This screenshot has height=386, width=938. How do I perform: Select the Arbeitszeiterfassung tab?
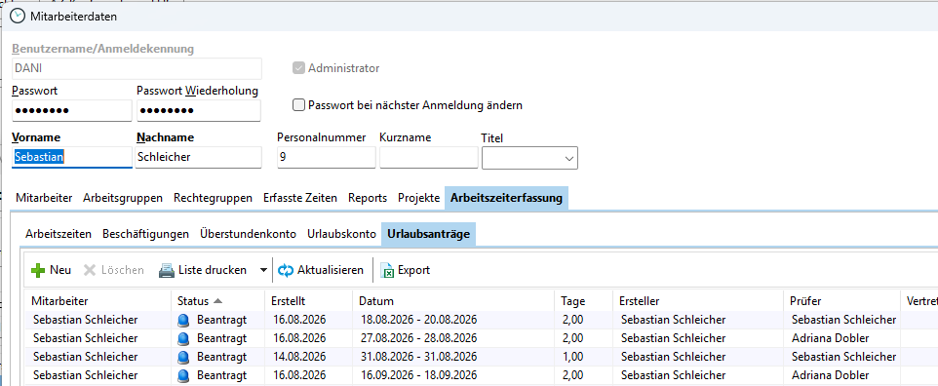pos(507,198)
